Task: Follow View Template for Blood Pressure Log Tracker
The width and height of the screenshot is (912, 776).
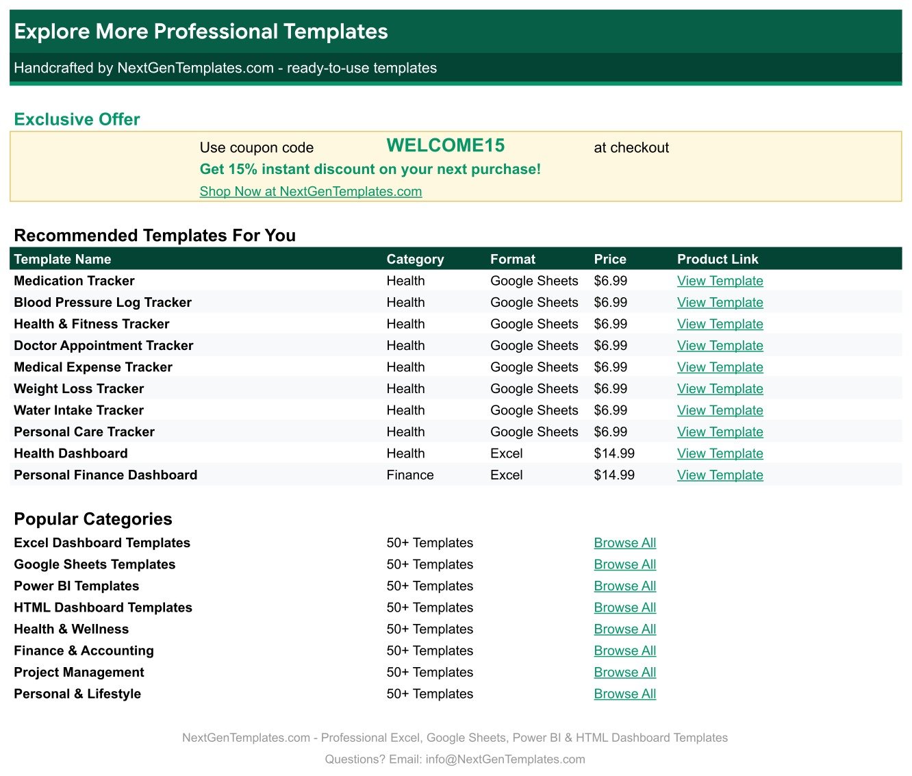Action: coord(720,303)
